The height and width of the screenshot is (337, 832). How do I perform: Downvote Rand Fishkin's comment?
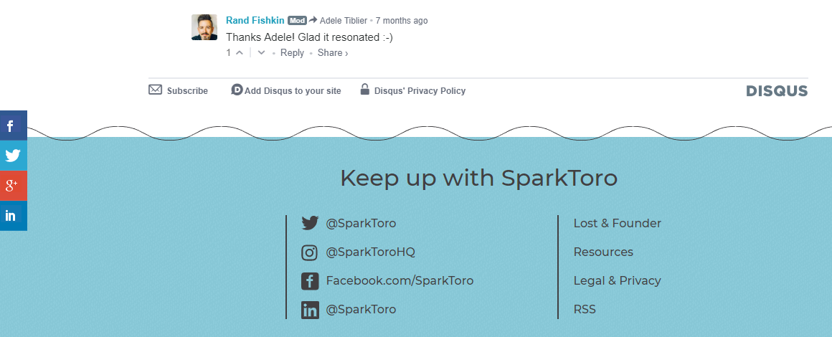click(261, 53)
